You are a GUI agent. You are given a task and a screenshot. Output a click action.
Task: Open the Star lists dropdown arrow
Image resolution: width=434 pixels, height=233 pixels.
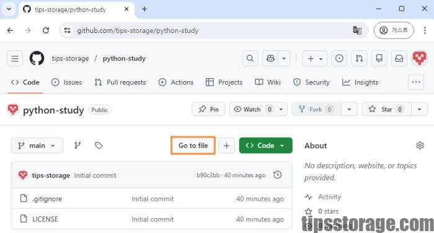[420, 109]
